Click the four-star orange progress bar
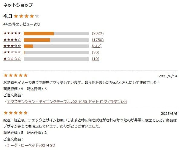Image resolution: width=182 pixels, height=151 pixels. click(x=37, y=40)
